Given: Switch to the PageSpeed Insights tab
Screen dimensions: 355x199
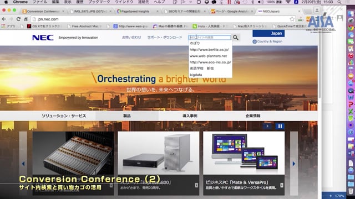Looking at the screenshot, I should (135, 11).
